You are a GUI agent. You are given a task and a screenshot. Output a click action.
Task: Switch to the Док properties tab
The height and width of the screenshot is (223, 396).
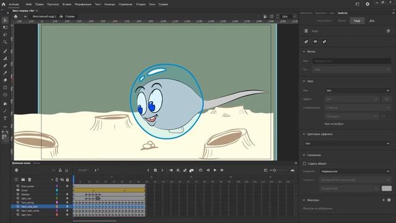[x=372, y=20]
